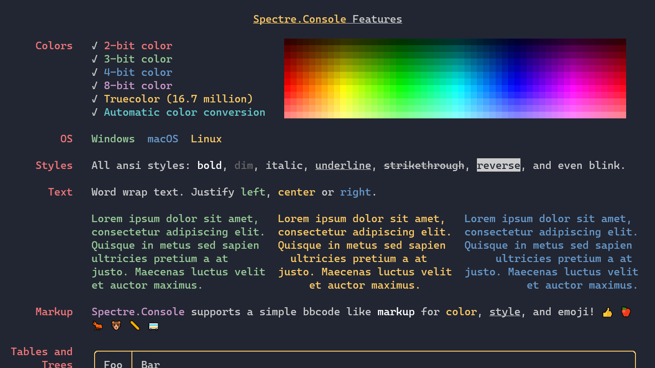Click the blue word 'right'

point(356,192)
